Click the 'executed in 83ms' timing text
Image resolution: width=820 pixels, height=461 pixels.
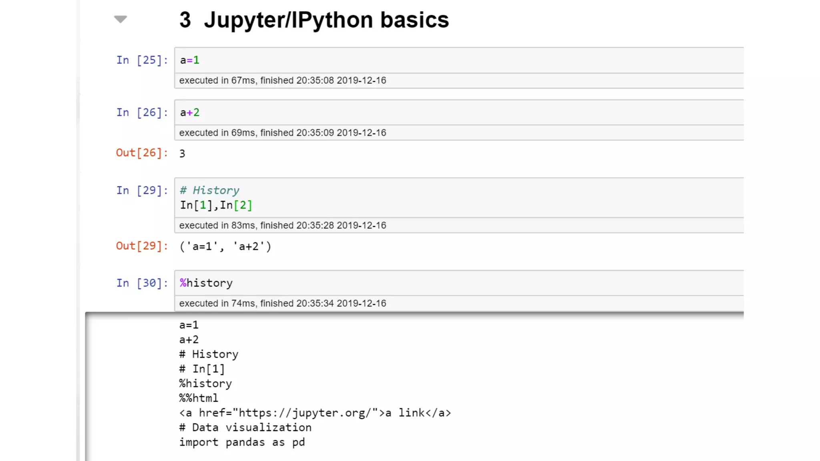point(283,226)
